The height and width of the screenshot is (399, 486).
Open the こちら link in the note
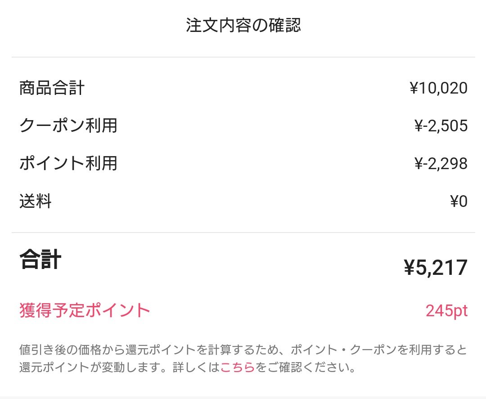pyautogui.click(x=238, y=368)
